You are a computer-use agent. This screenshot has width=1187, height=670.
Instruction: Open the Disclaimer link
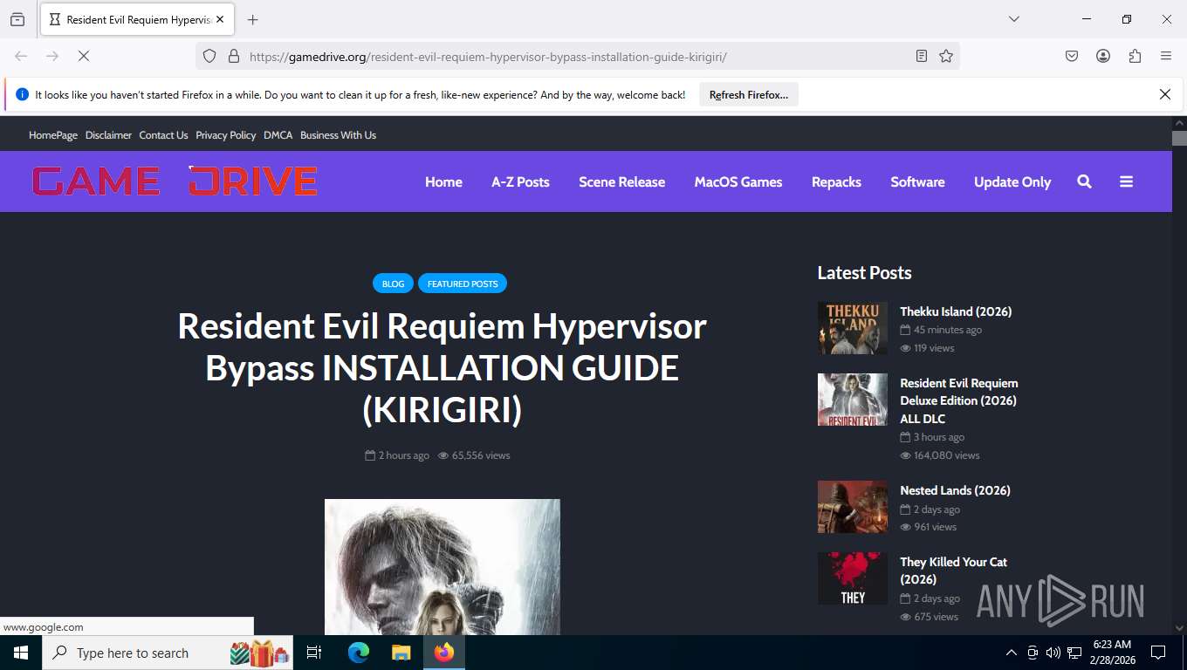click(108, 135)
